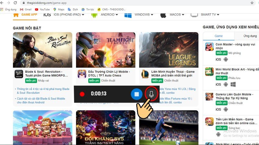This screenshot has width=259, height=145.
Task: Bookmark this page with the star icon
Action: (252, 3)
